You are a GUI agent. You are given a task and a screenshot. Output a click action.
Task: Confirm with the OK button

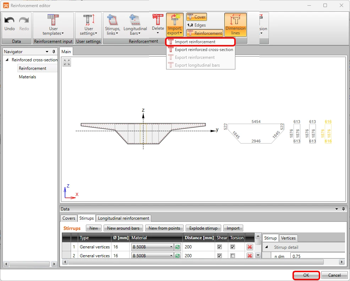point(306,275)
